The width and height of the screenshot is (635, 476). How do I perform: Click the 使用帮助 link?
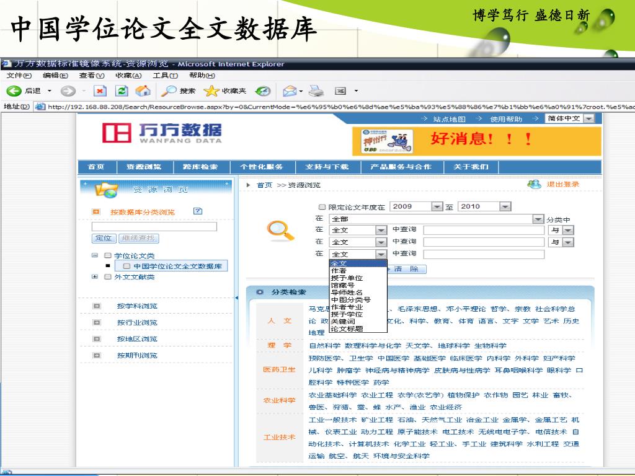point(506,119)
